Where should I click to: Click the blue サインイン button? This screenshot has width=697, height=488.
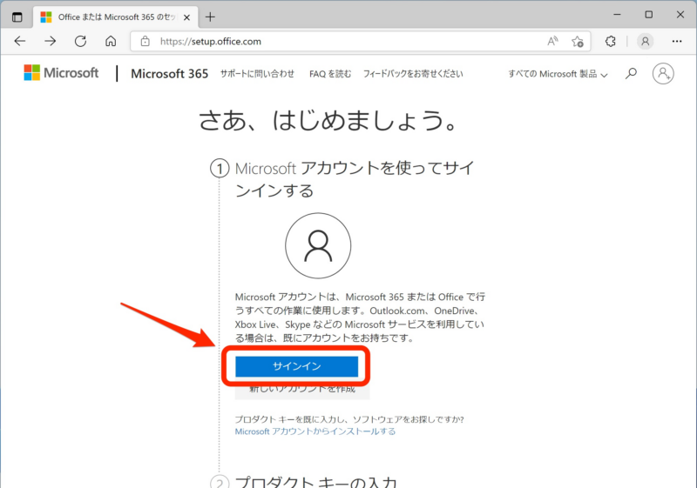(x=296, y=366)
